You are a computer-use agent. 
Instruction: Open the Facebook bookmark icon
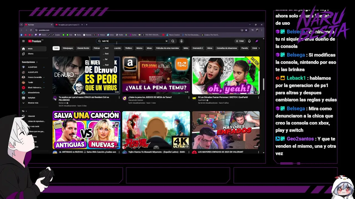point(22,35)
